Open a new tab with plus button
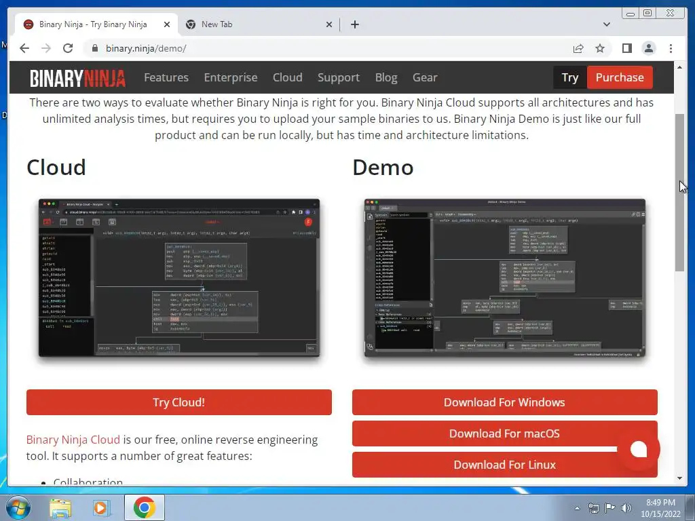Viewport: 695px width, 521px height. 354,24
